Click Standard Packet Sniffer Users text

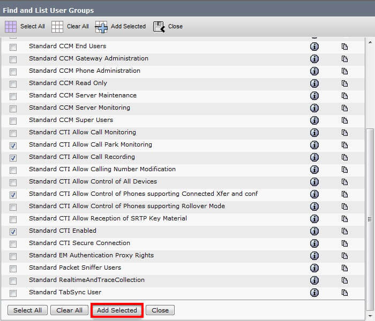pyautogui.click(x=75, y=267)
